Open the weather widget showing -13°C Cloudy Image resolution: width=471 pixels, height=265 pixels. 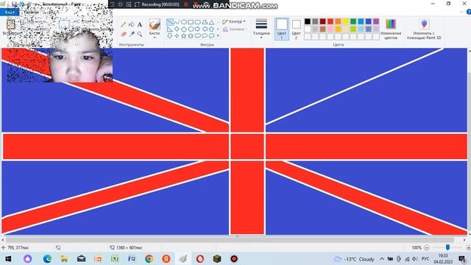[353, 259]
